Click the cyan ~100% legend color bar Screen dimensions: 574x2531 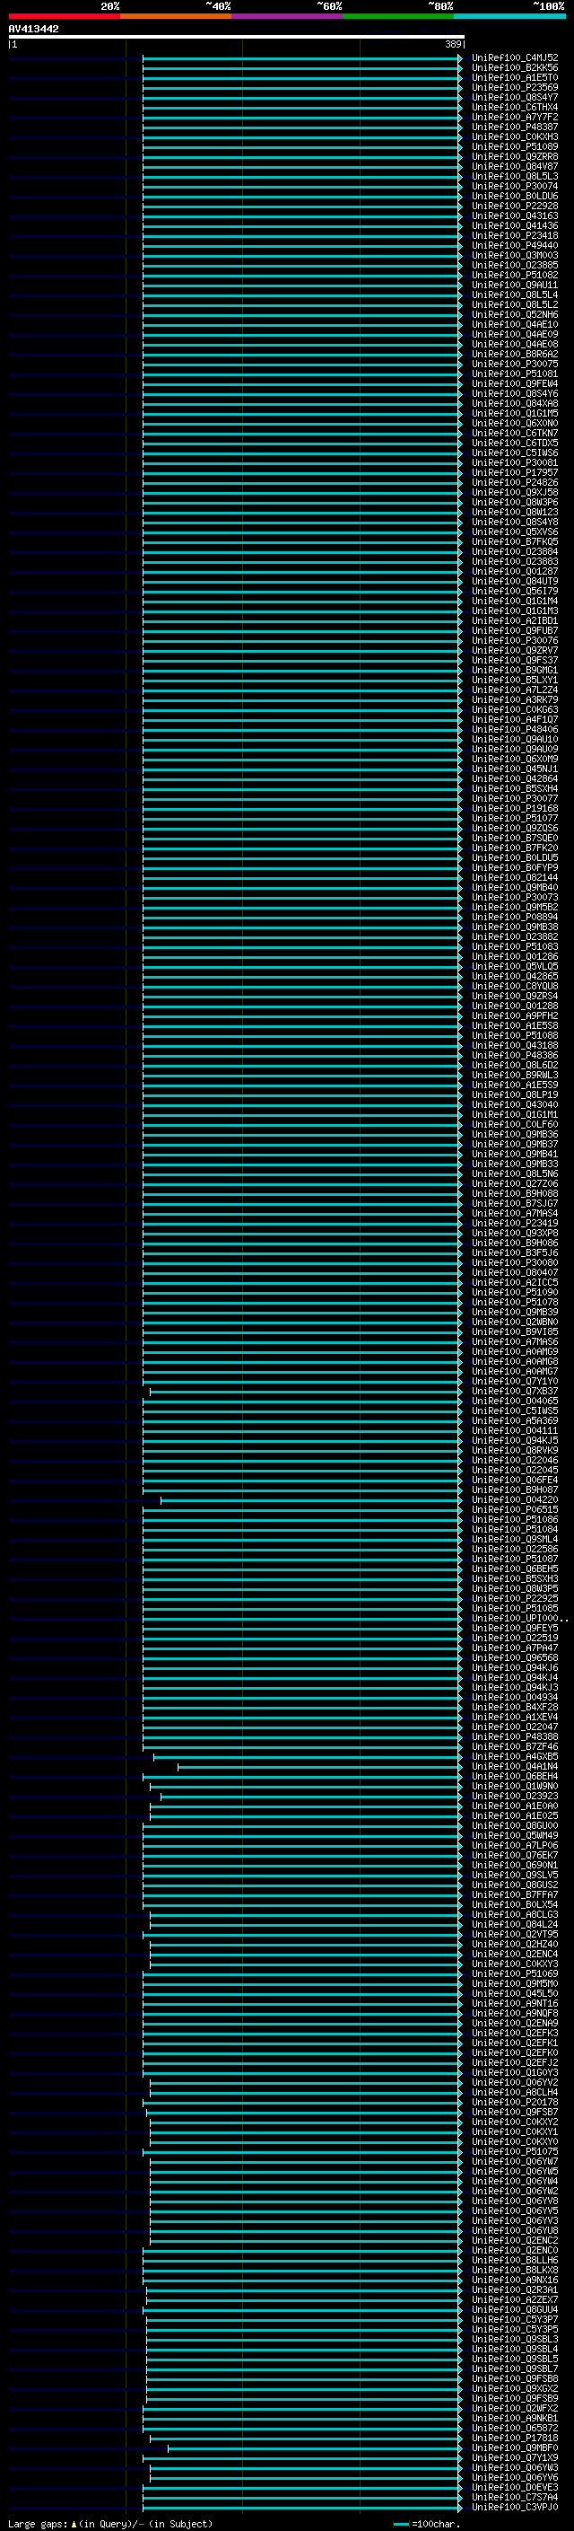pos(509,16)
